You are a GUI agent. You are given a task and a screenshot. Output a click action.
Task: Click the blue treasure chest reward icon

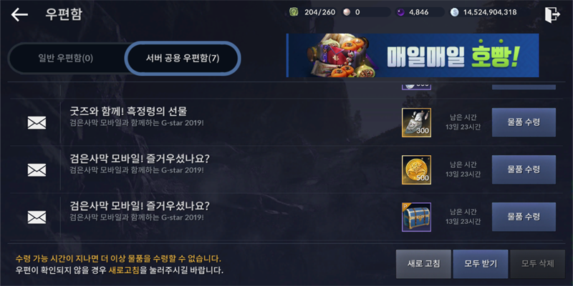(x=416, y=217)
